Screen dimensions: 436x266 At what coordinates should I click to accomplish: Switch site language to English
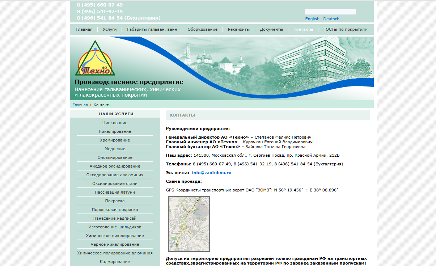(x=312, y=19)
